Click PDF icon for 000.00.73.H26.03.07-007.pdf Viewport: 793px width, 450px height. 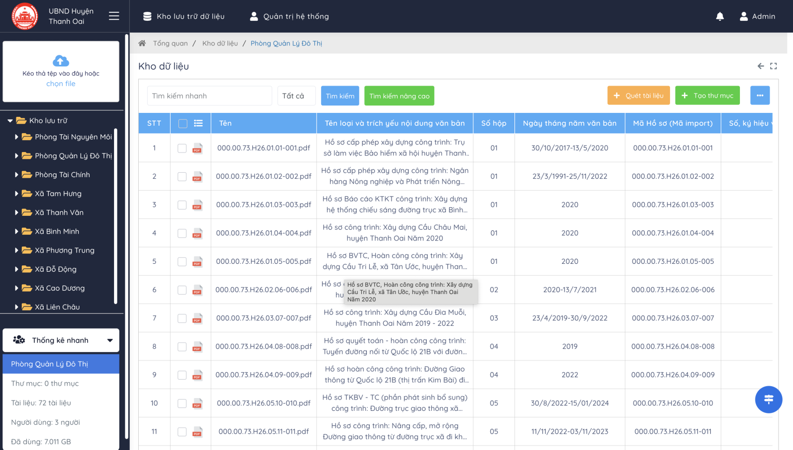coord(197,318)
